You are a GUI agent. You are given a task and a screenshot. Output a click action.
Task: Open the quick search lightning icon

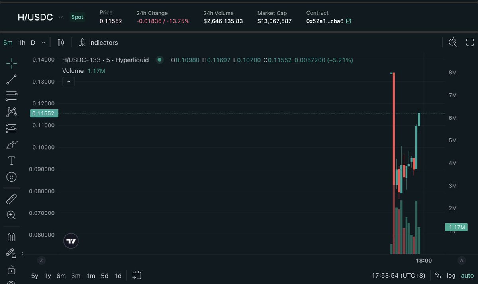(453, 43)
